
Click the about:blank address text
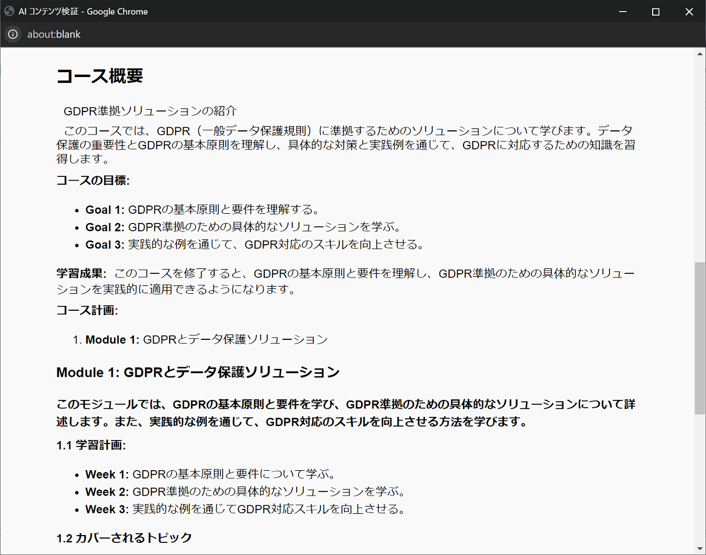pyautogui.click(x=53, y=34)
